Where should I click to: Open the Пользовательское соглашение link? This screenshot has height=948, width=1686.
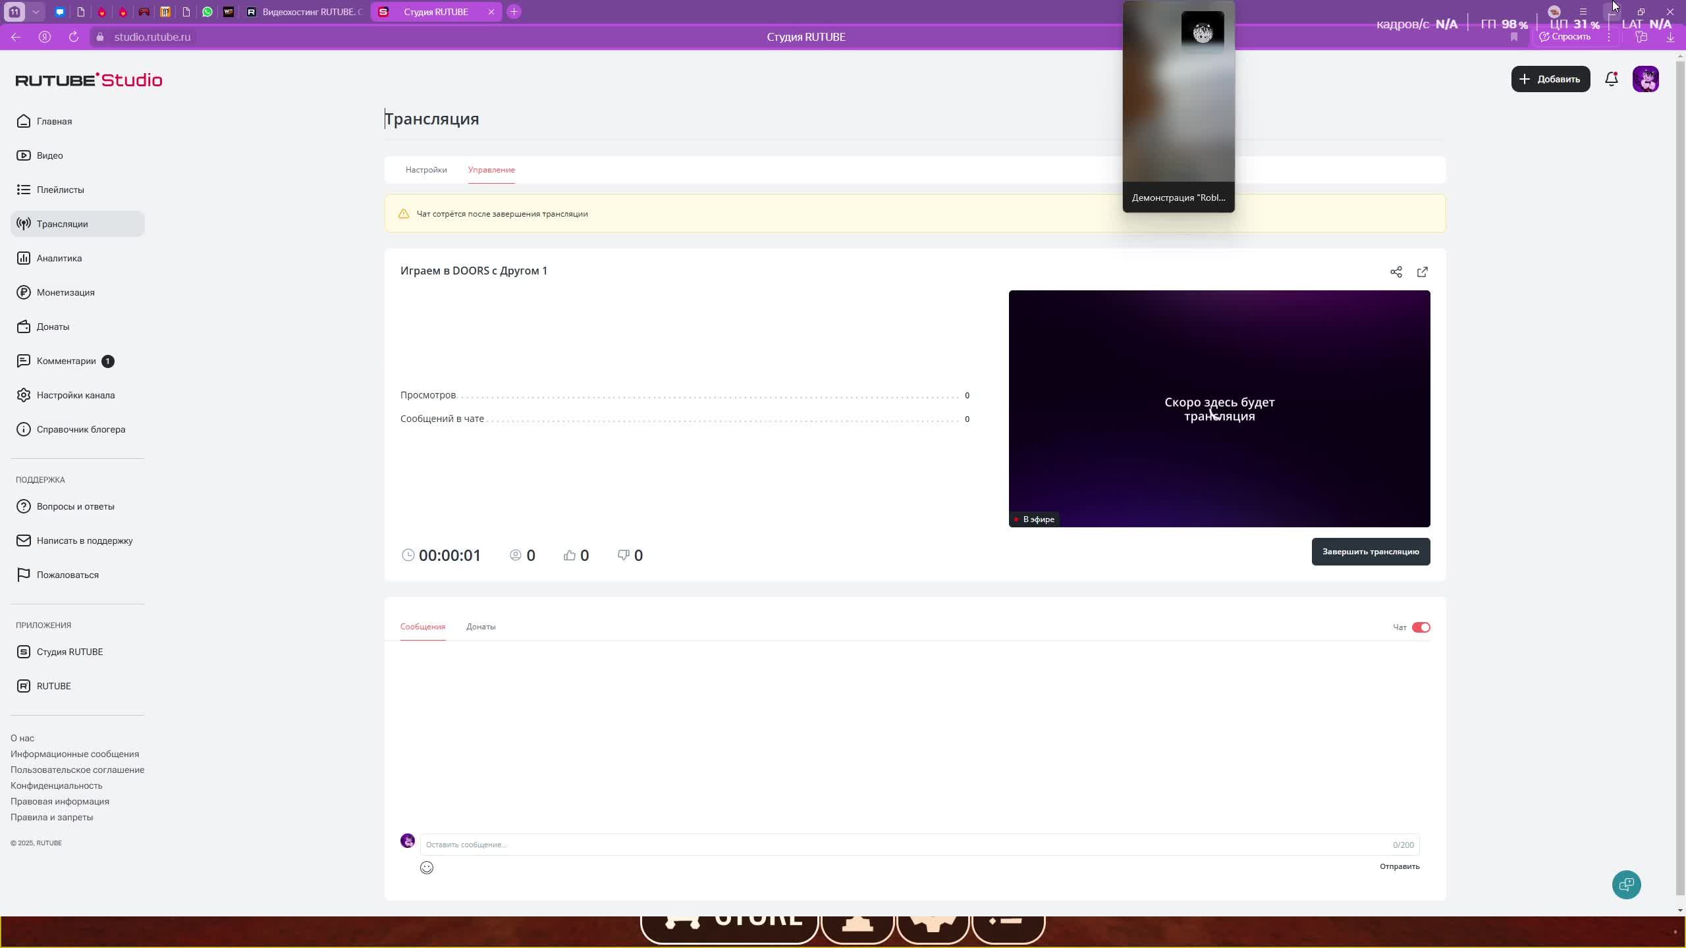click(x=77, y=770)
